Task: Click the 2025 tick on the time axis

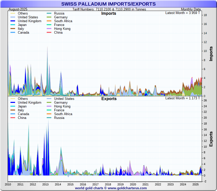Action: pos(195,184)
